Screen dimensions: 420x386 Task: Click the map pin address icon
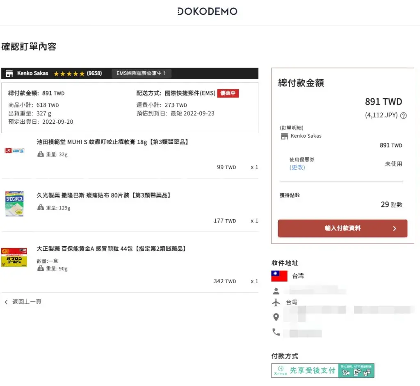276,317
